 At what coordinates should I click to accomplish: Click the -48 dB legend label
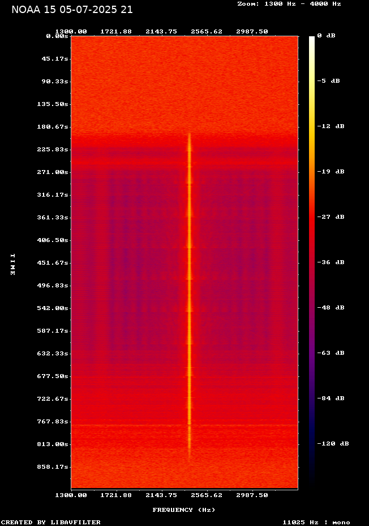331,308
